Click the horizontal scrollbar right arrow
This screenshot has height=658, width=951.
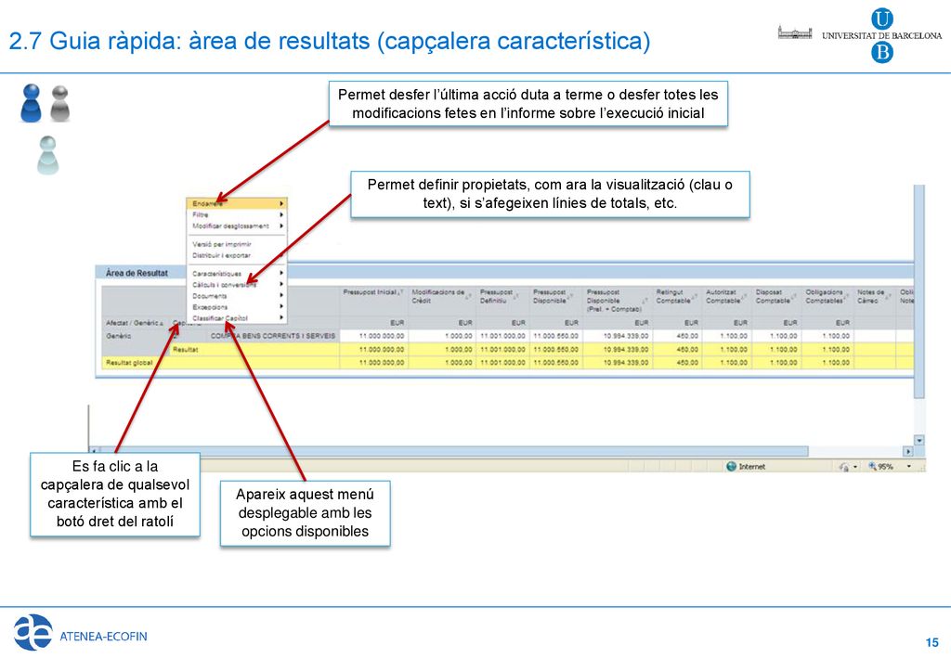tap(908, 451)
